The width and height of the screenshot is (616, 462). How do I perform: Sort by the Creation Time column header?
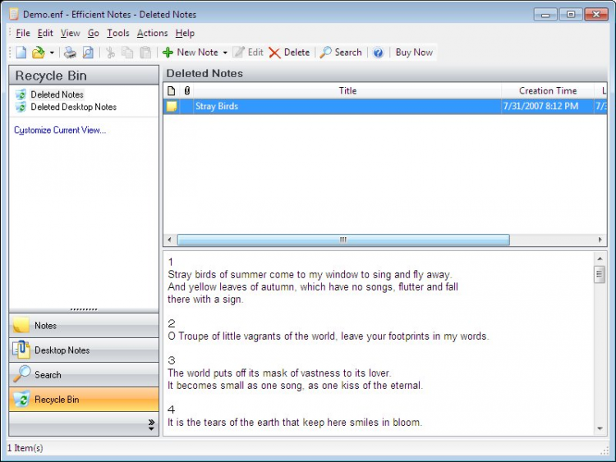(548, 90)
